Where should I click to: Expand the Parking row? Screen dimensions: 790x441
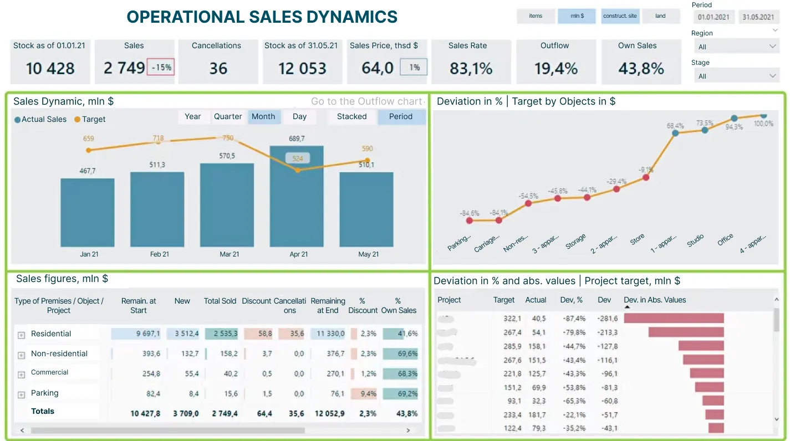pyautogui.click(x=22, y=394)
